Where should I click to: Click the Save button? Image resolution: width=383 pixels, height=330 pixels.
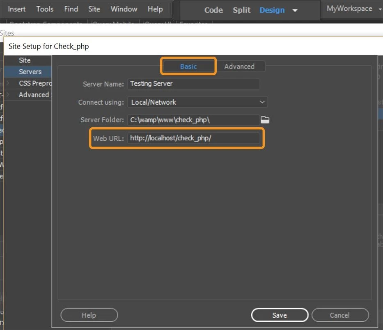[x=280, y=315]
